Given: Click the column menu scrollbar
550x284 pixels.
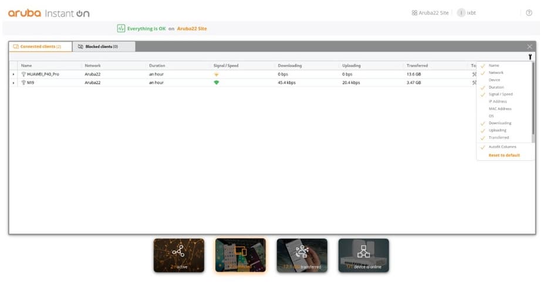Looking at the screenshot, I should [x=533, y=98].
